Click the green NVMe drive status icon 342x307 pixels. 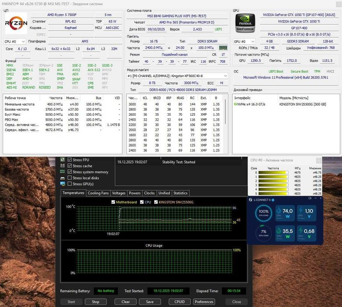[235, 104]
